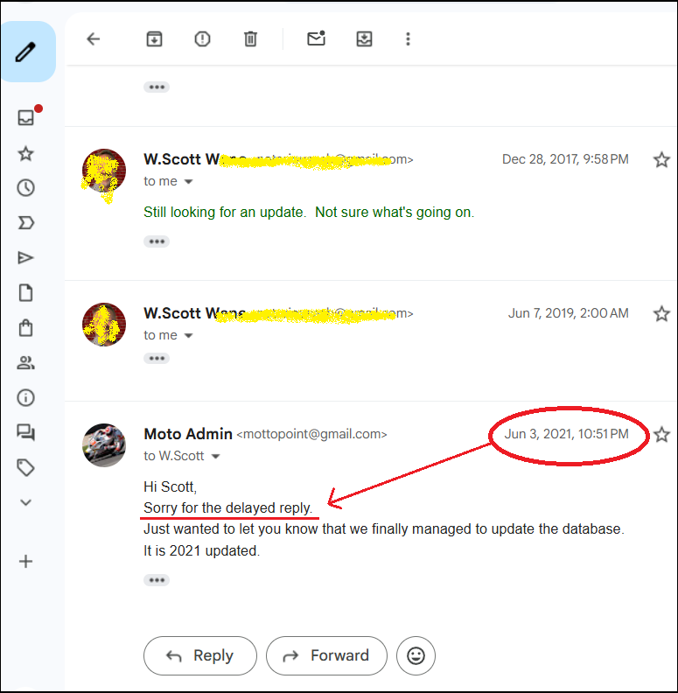Open Promotions tag icon in sidebar

point(25,467)
